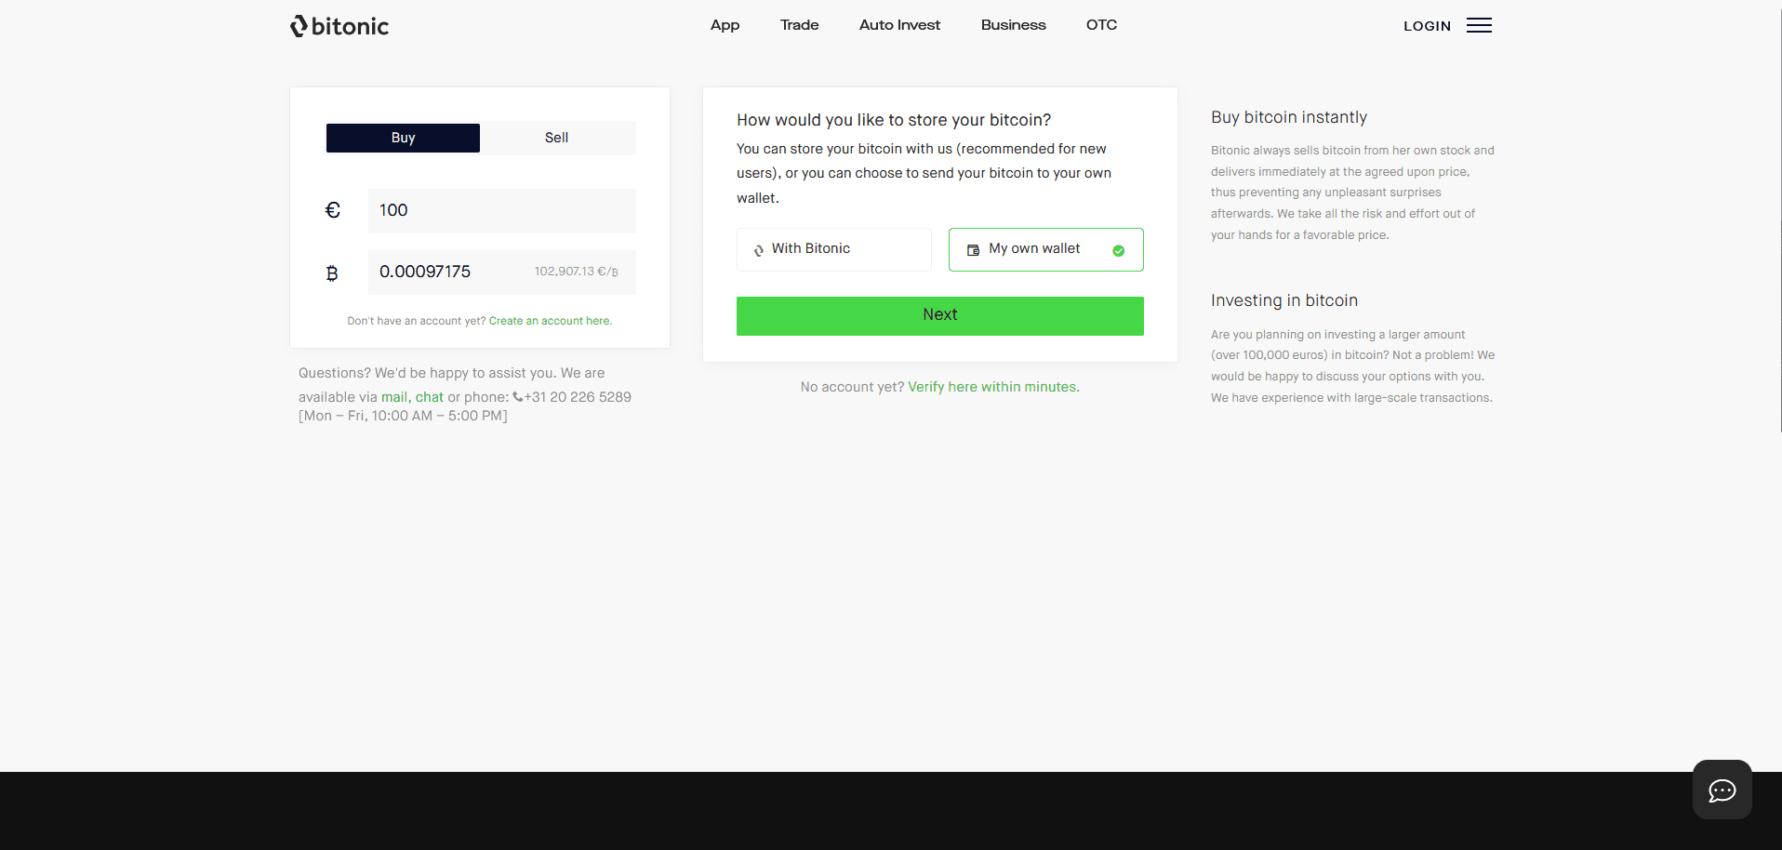Viewport: 1782px width, 850px height.
Task: Select the My own wallet option
Action: (x=1045, y=249)
